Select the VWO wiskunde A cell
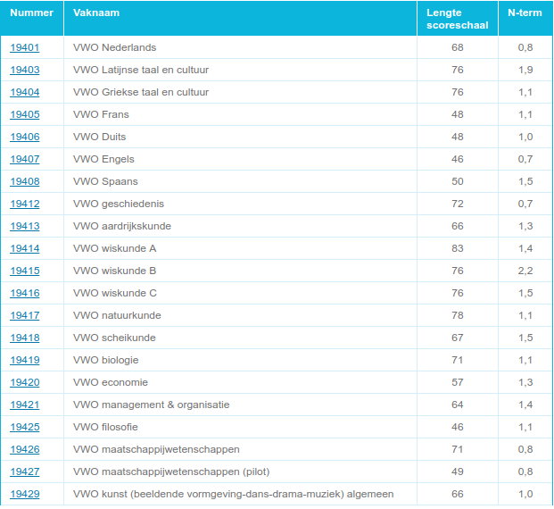 pos(240,248)
